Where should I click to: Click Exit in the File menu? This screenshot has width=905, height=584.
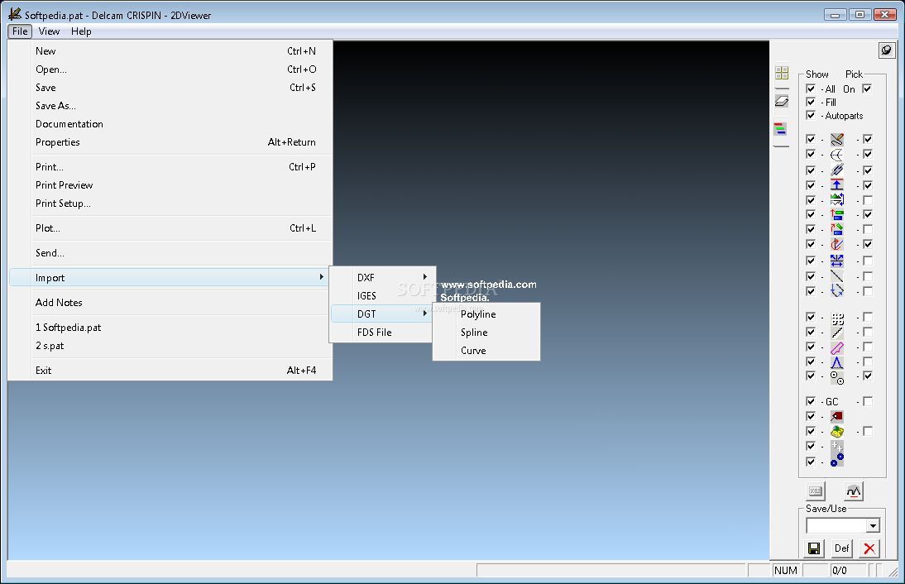pyautogui.click(x=171, y=370)
